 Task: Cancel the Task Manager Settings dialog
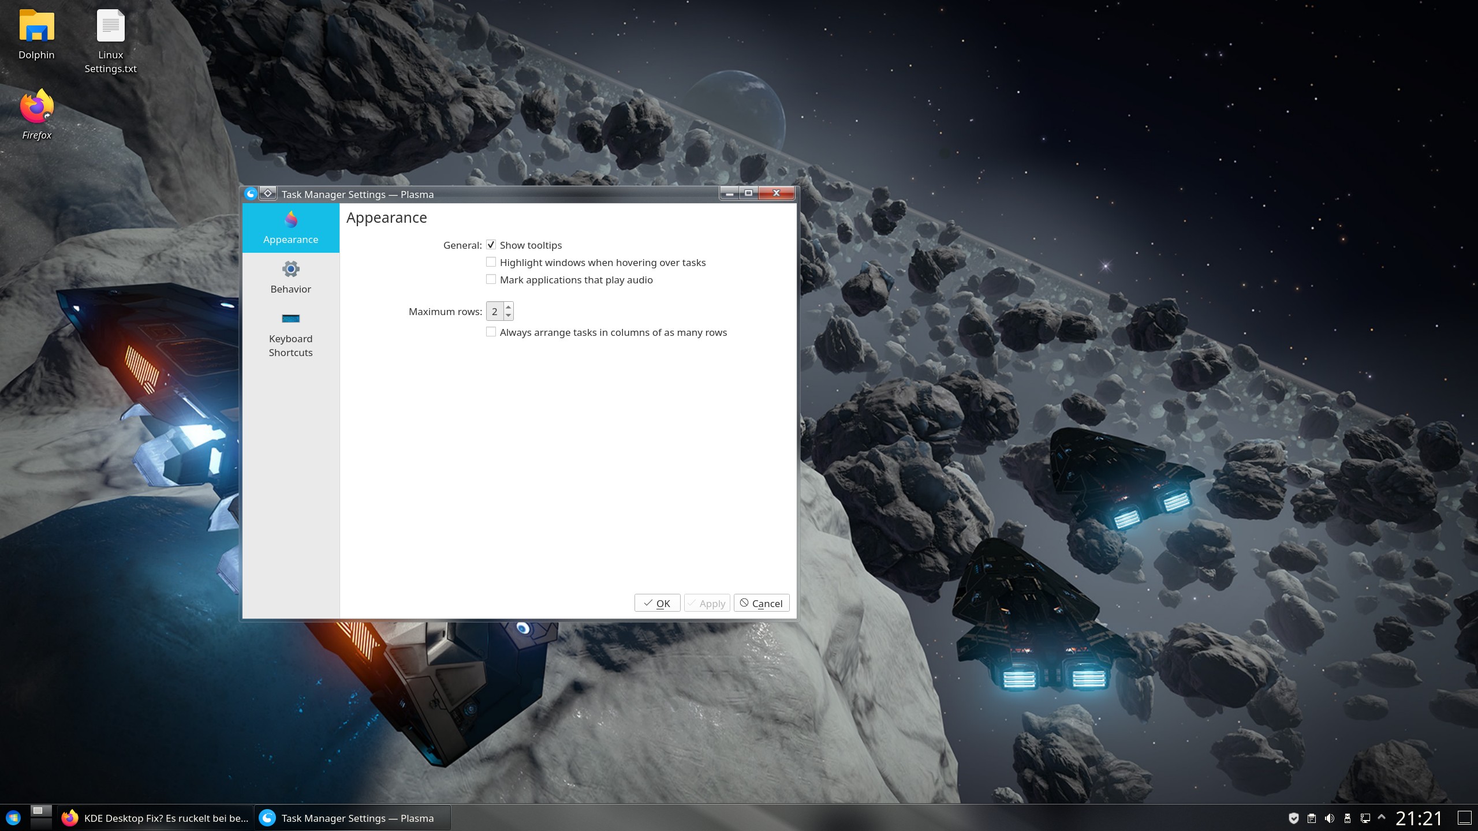tap(761, 602)
